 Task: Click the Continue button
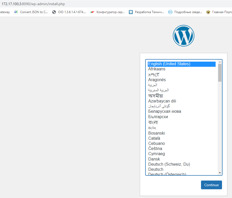click(211, 185)
